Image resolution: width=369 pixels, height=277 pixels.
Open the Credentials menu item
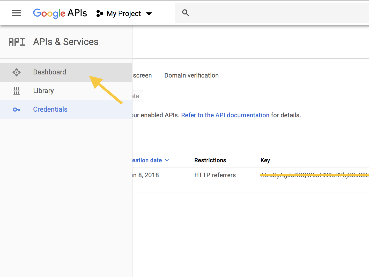pyautogui.click(x=66, y=110)
